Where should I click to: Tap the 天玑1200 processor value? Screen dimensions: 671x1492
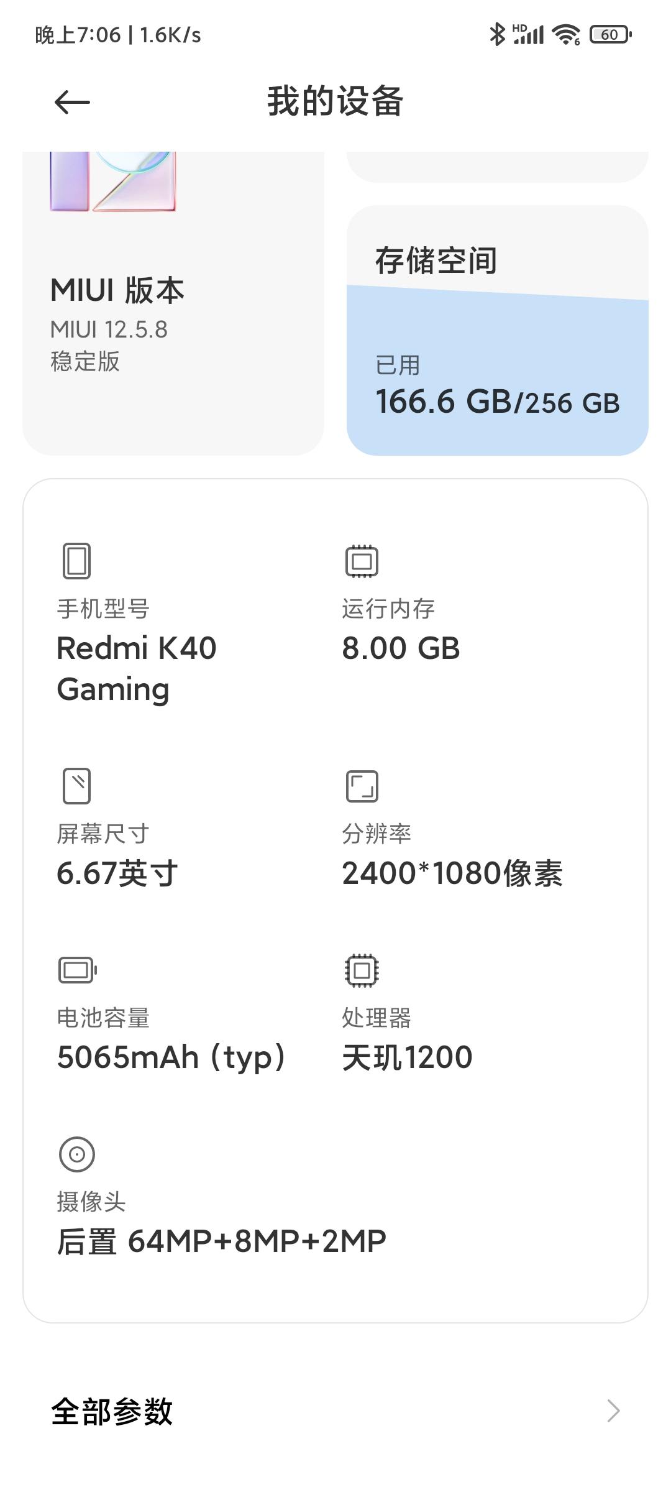pos(408,1057)
